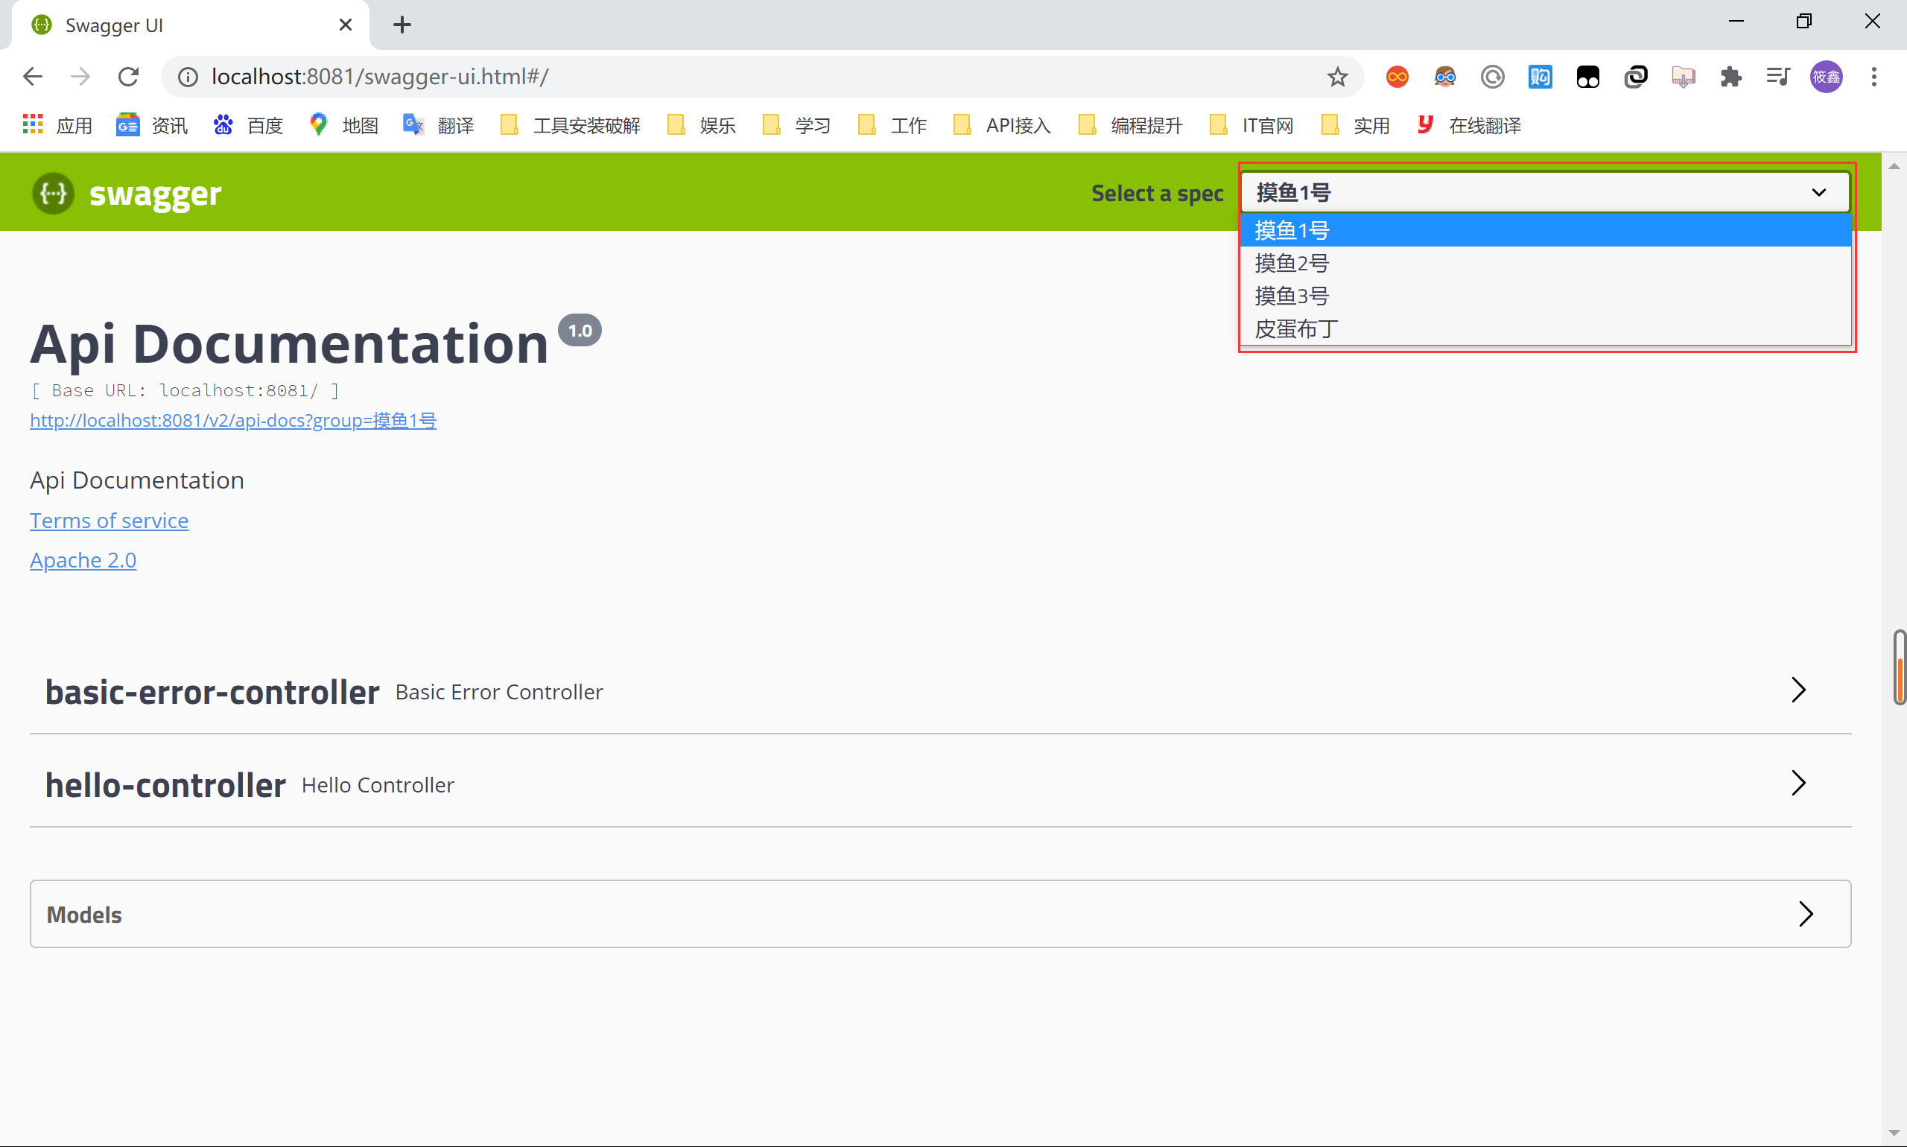Click the API docs URL link
Screen dimensions: 1907x1147
coord(233,419)
